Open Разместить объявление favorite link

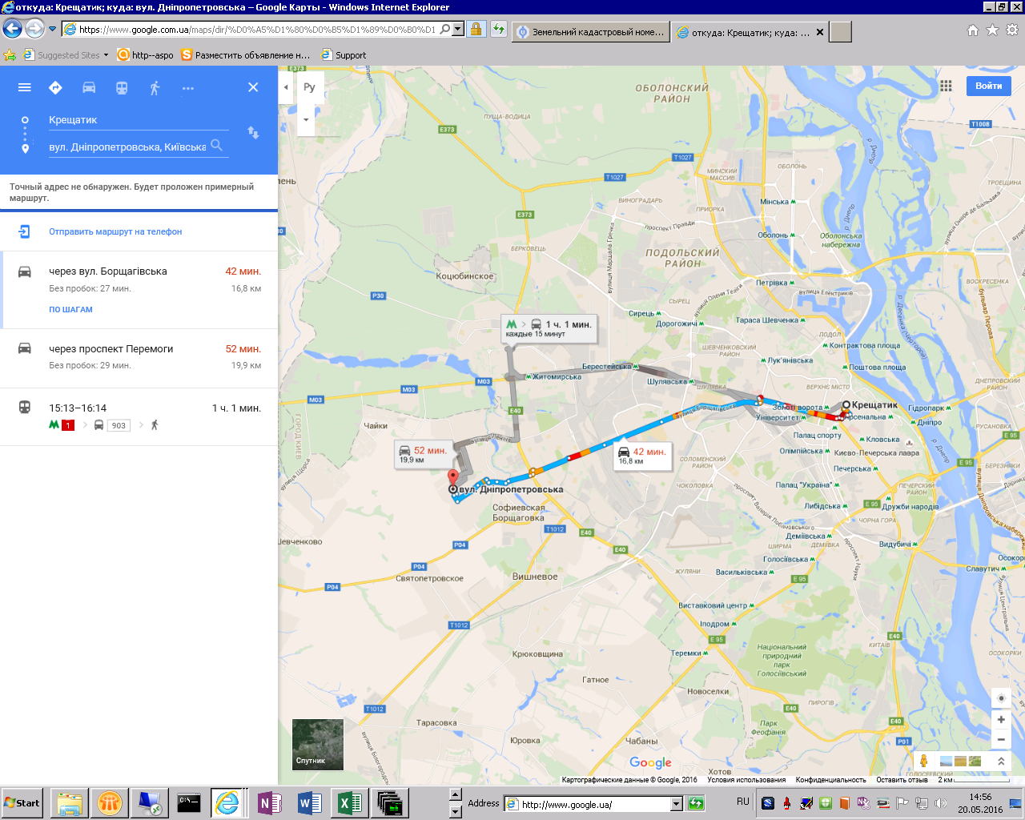246,55
